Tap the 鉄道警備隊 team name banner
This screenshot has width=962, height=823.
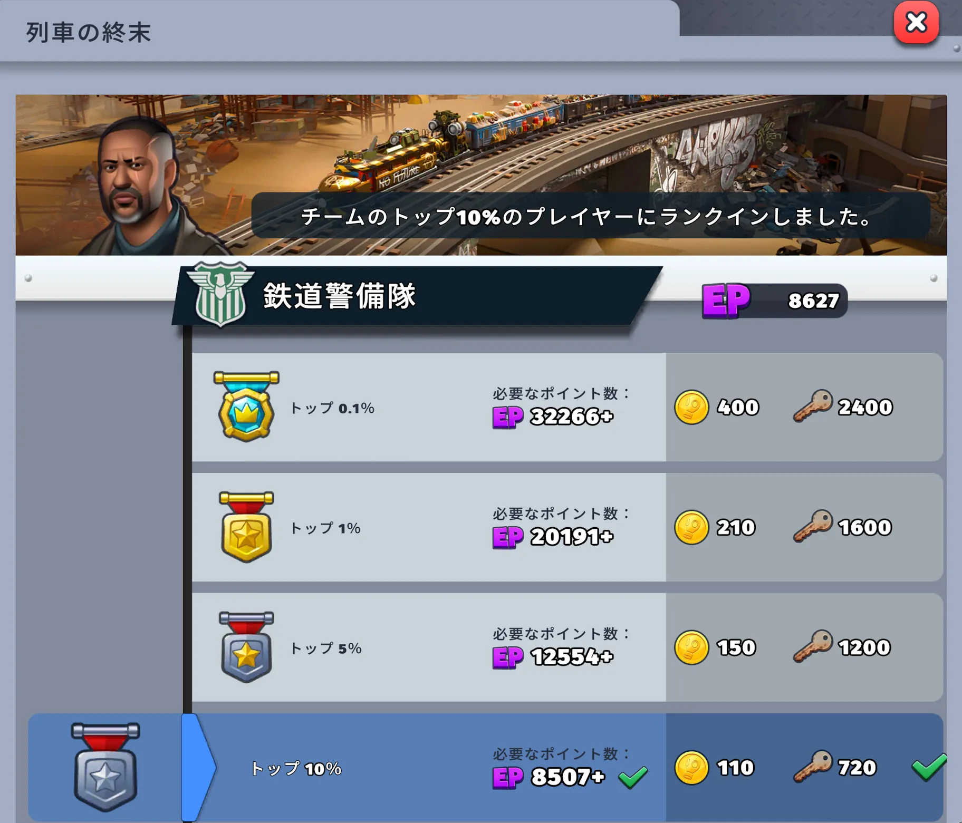tap(417, 296)
